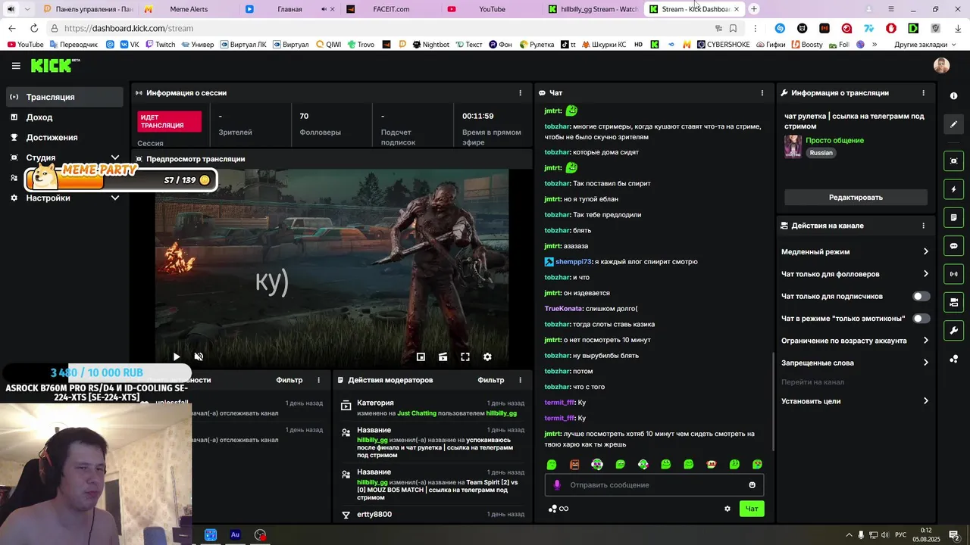This screenshot has width=970, height=545.
Task: Switch to the YouTube browser tab
Action: (x=490, y=9)
